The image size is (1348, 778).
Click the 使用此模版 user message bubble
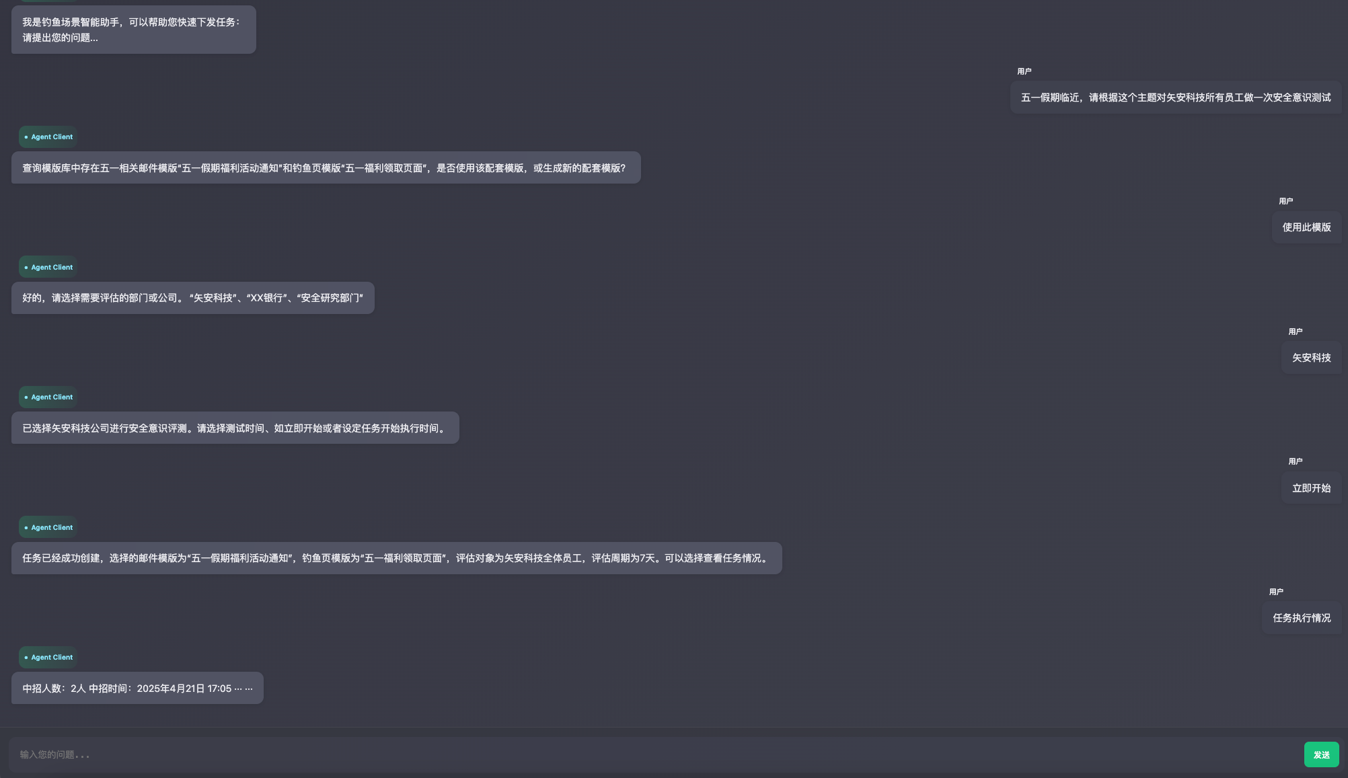click(1306, 227)
